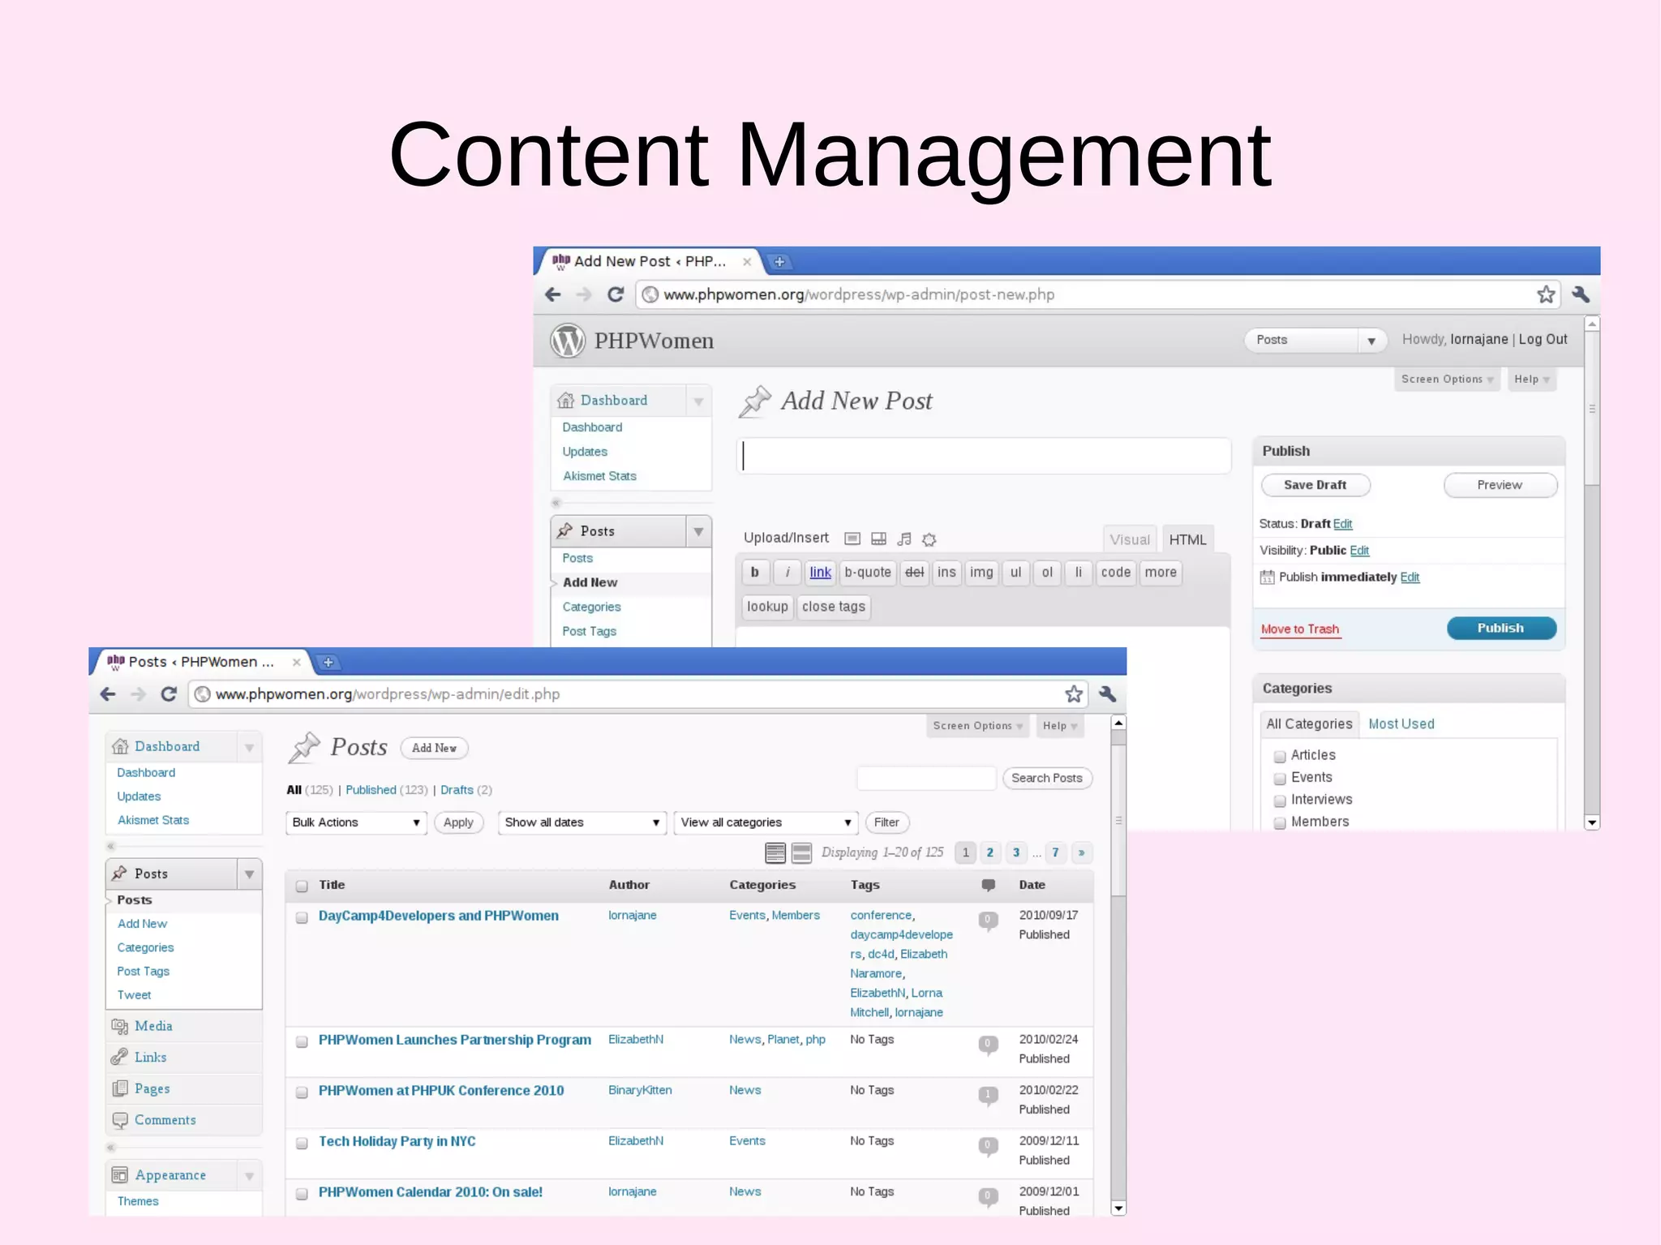Click Save Draft button
The image size is (1661, 1245).
click(1315, 485)
